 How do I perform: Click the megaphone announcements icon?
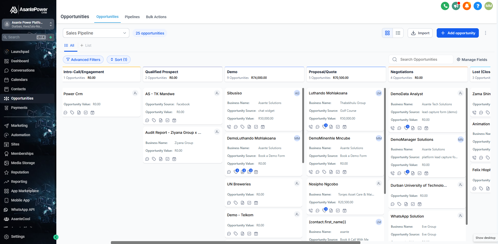456,6
